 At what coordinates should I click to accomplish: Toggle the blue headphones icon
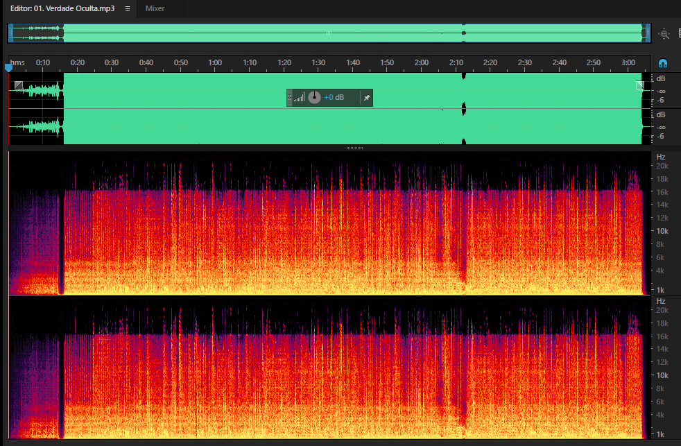pos(663,63)
